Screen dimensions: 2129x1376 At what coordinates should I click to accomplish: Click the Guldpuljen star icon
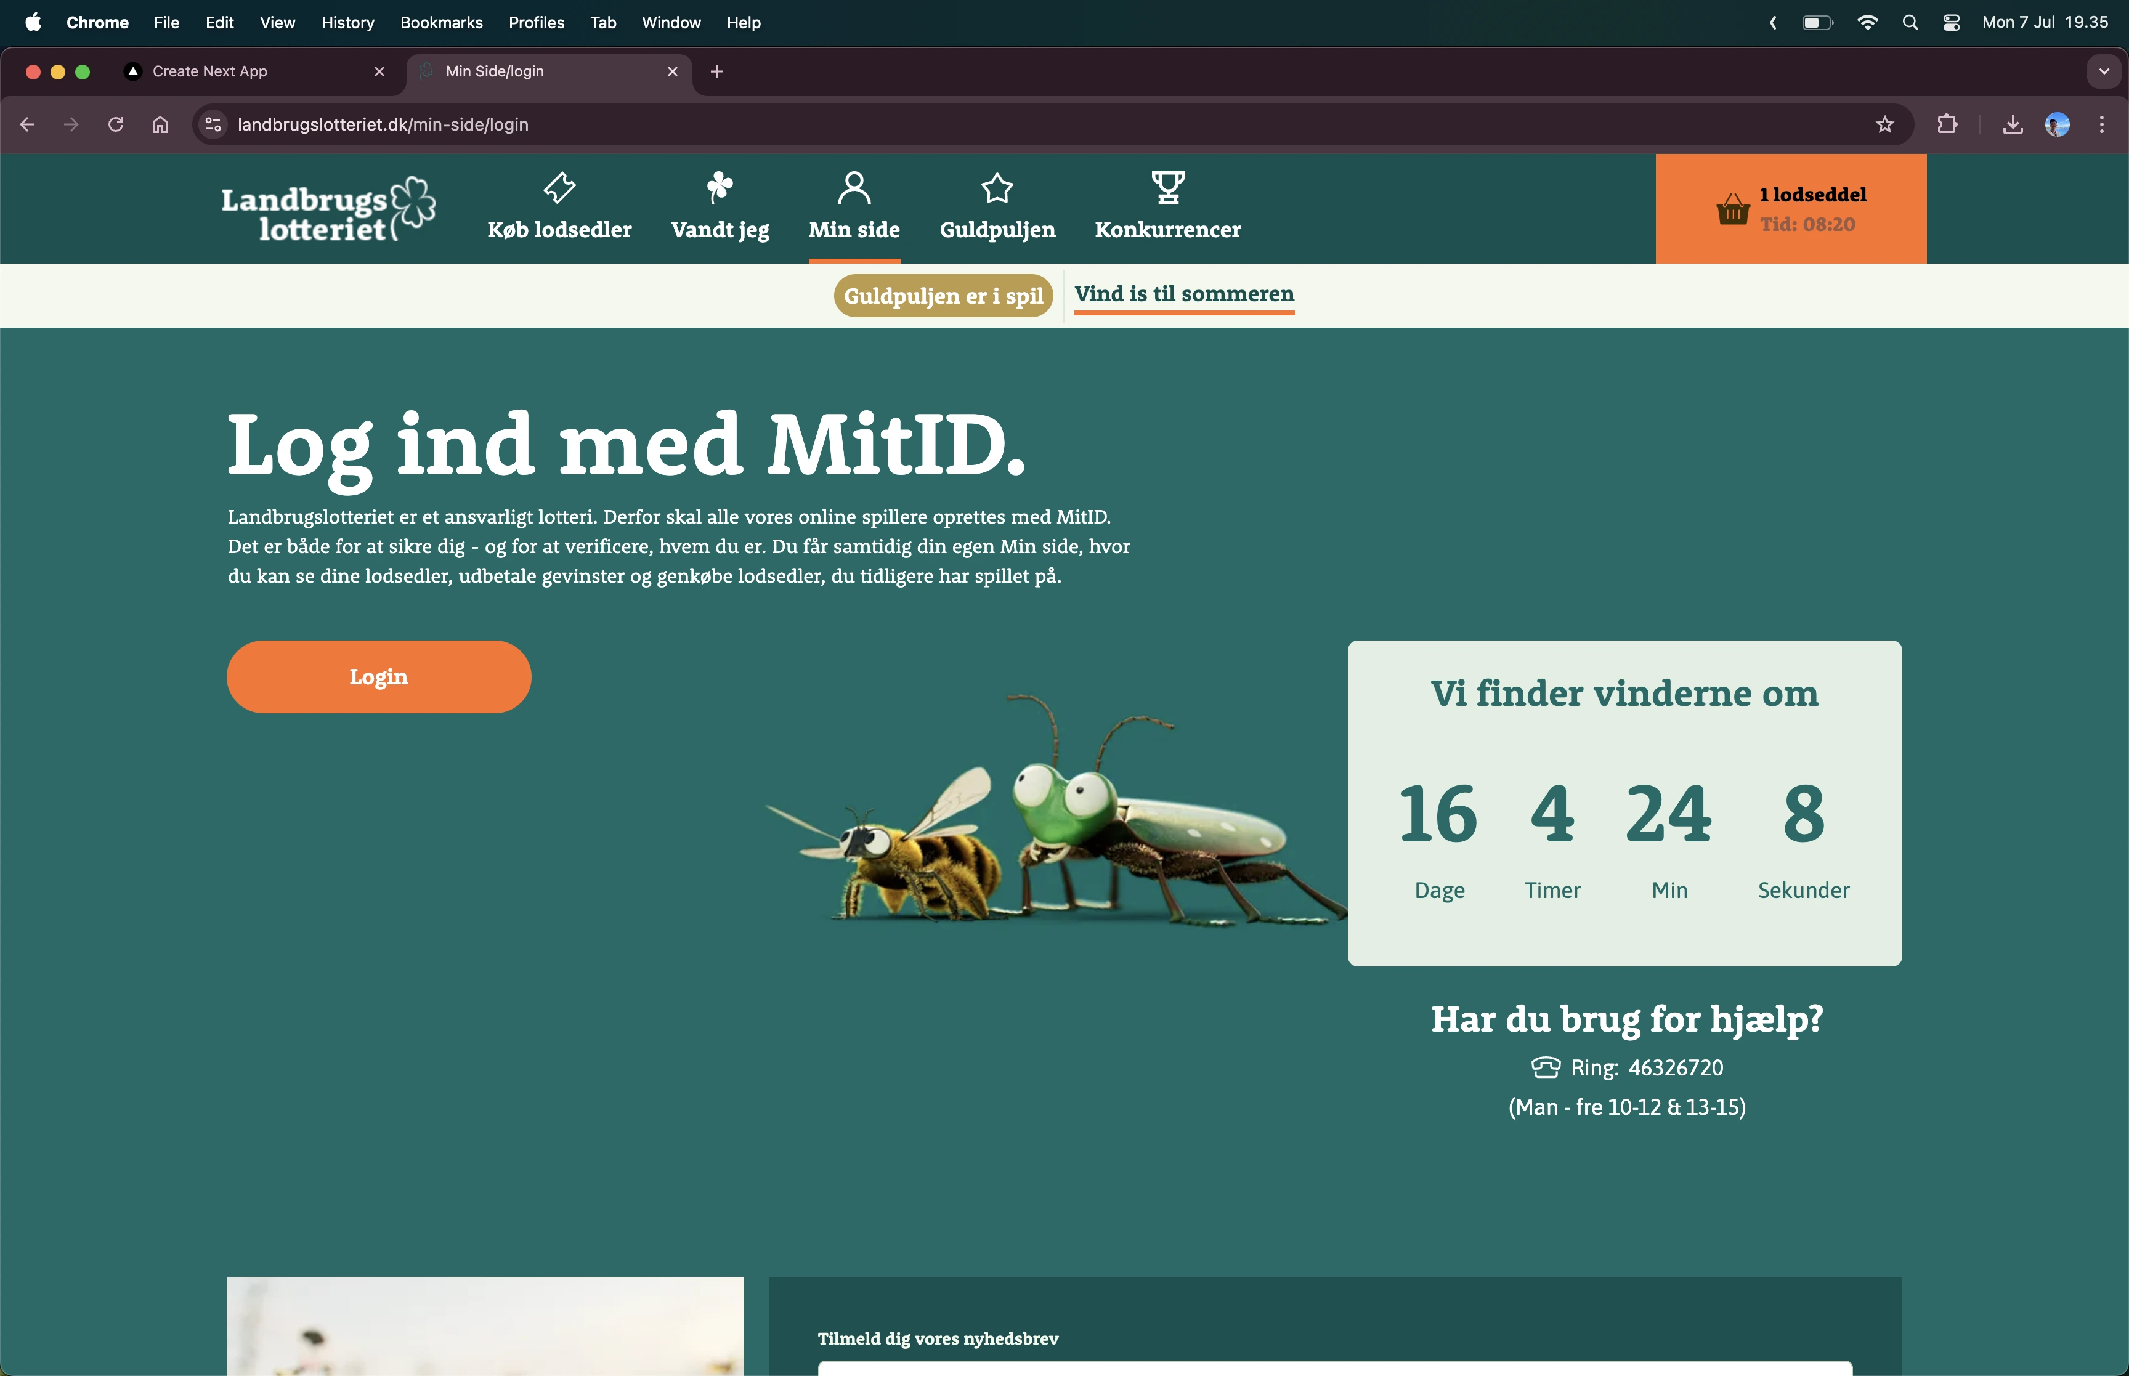997,188
